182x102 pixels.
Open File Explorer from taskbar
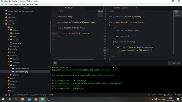(x=23, y=99)
